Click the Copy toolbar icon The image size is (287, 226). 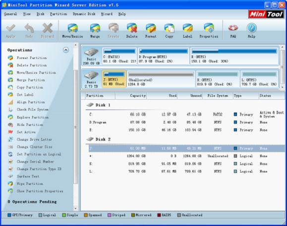click(169, 28)
